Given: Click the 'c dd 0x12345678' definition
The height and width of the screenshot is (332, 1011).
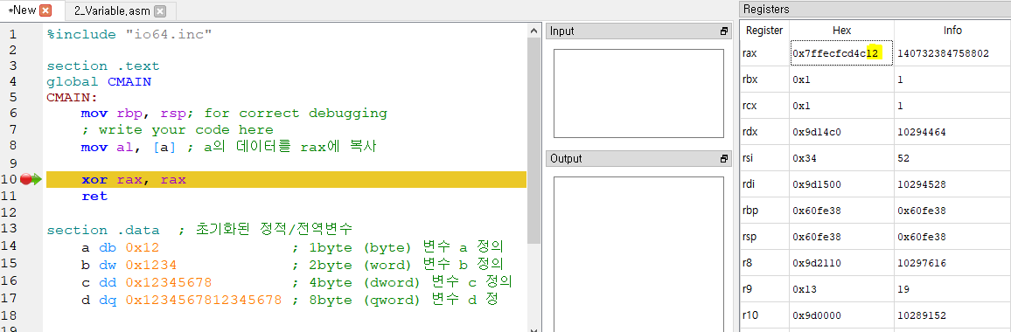Looking at the screenshot, I should point(146,282).
